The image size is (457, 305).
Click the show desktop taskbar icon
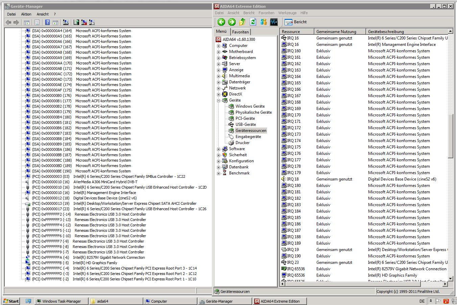click(28, 301)
